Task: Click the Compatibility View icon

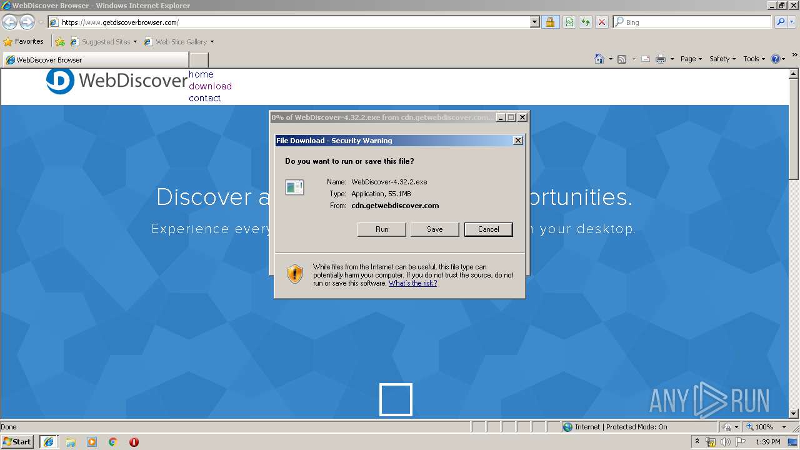Action: pos(569,22)
